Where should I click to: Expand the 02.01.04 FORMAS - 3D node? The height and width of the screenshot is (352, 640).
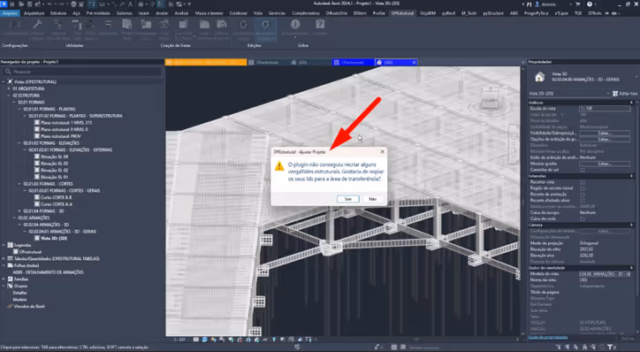click(x=19, y=211)
